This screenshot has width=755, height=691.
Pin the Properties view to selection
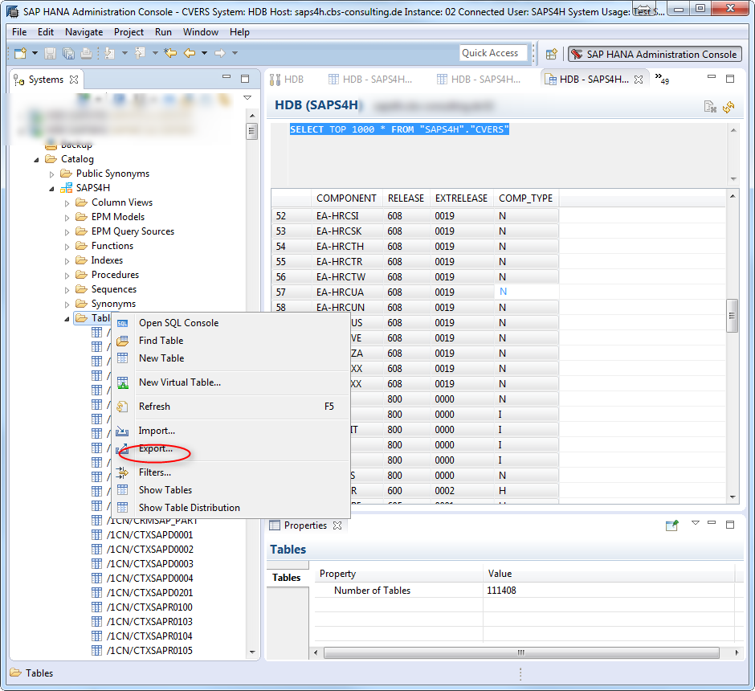671,525
